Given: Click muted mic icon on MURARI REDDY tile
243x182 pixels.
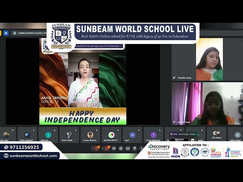Looking at the screenshot, I should [118, 130].
